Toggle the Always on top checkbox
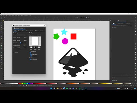Screen dimensions: 137x103 point(31,54)
